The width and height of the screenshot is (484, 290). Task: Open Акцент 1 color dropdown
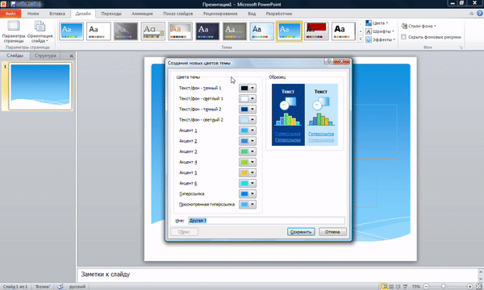point(248,130)
